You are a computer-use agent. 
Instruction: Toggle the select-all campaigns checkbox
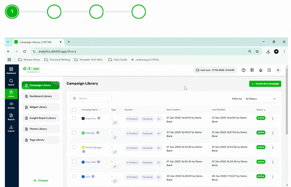click(x=74, y=110)
